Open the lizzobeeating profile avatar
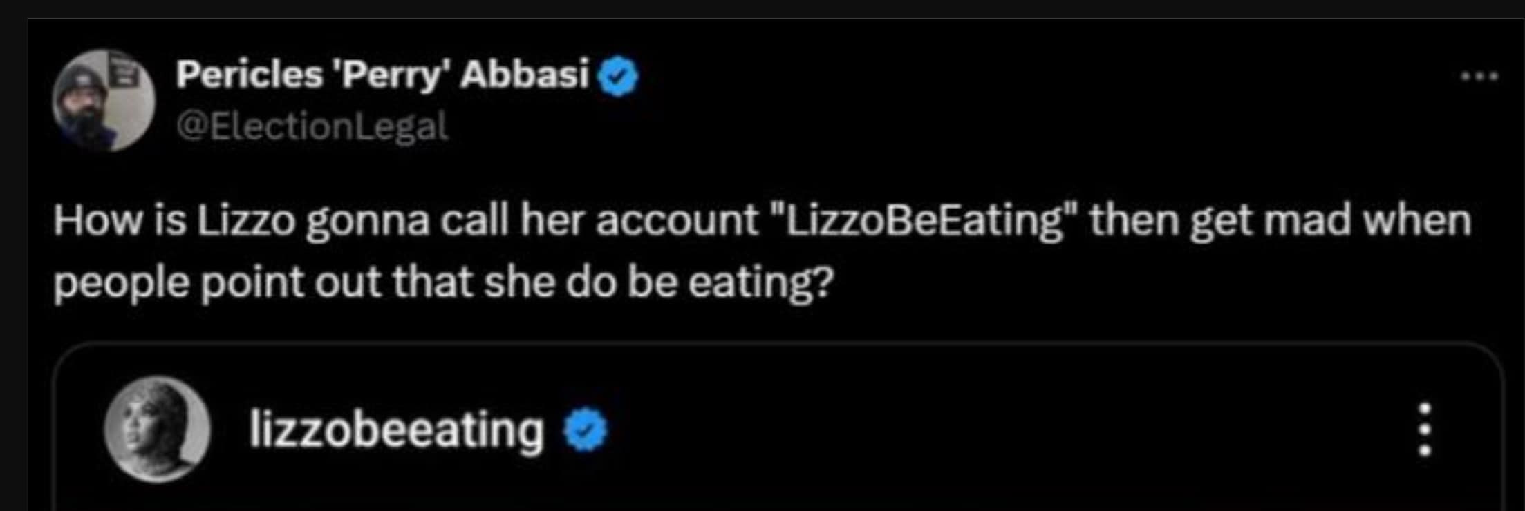The width and height of the screenshot is (1525, 511). click(x=158, y=429)
